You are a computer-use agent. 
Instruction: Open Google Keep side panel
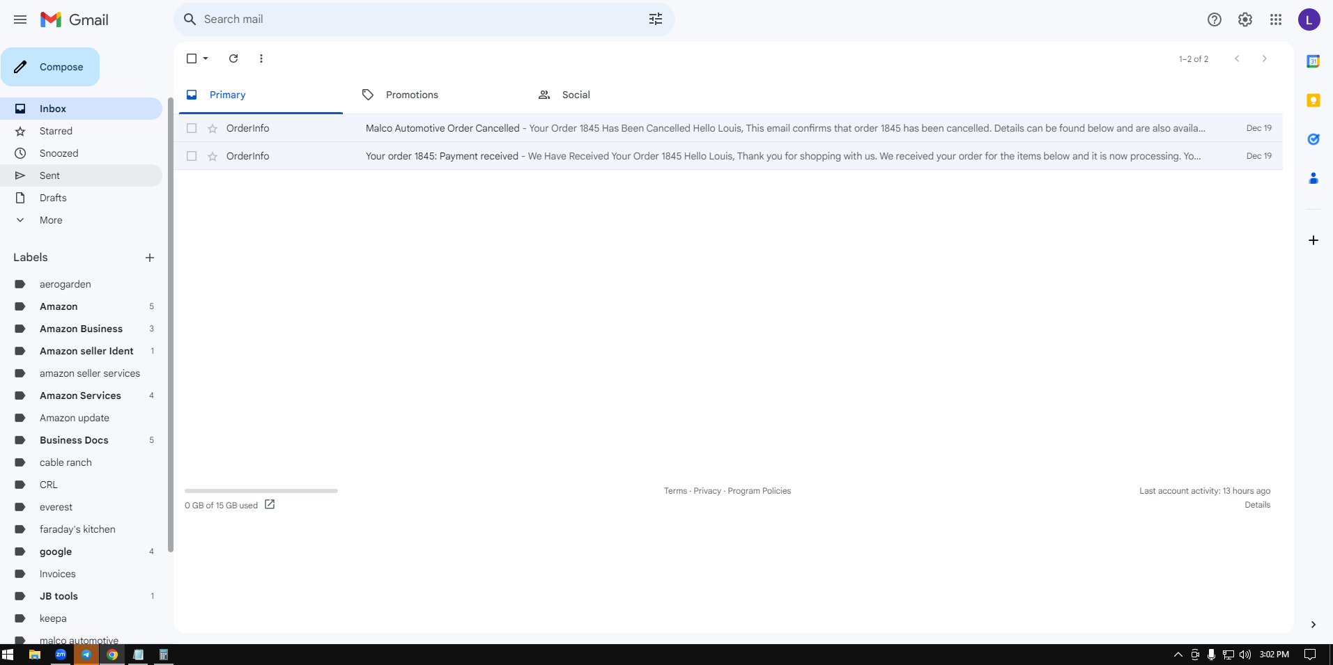coord(1313,100)
